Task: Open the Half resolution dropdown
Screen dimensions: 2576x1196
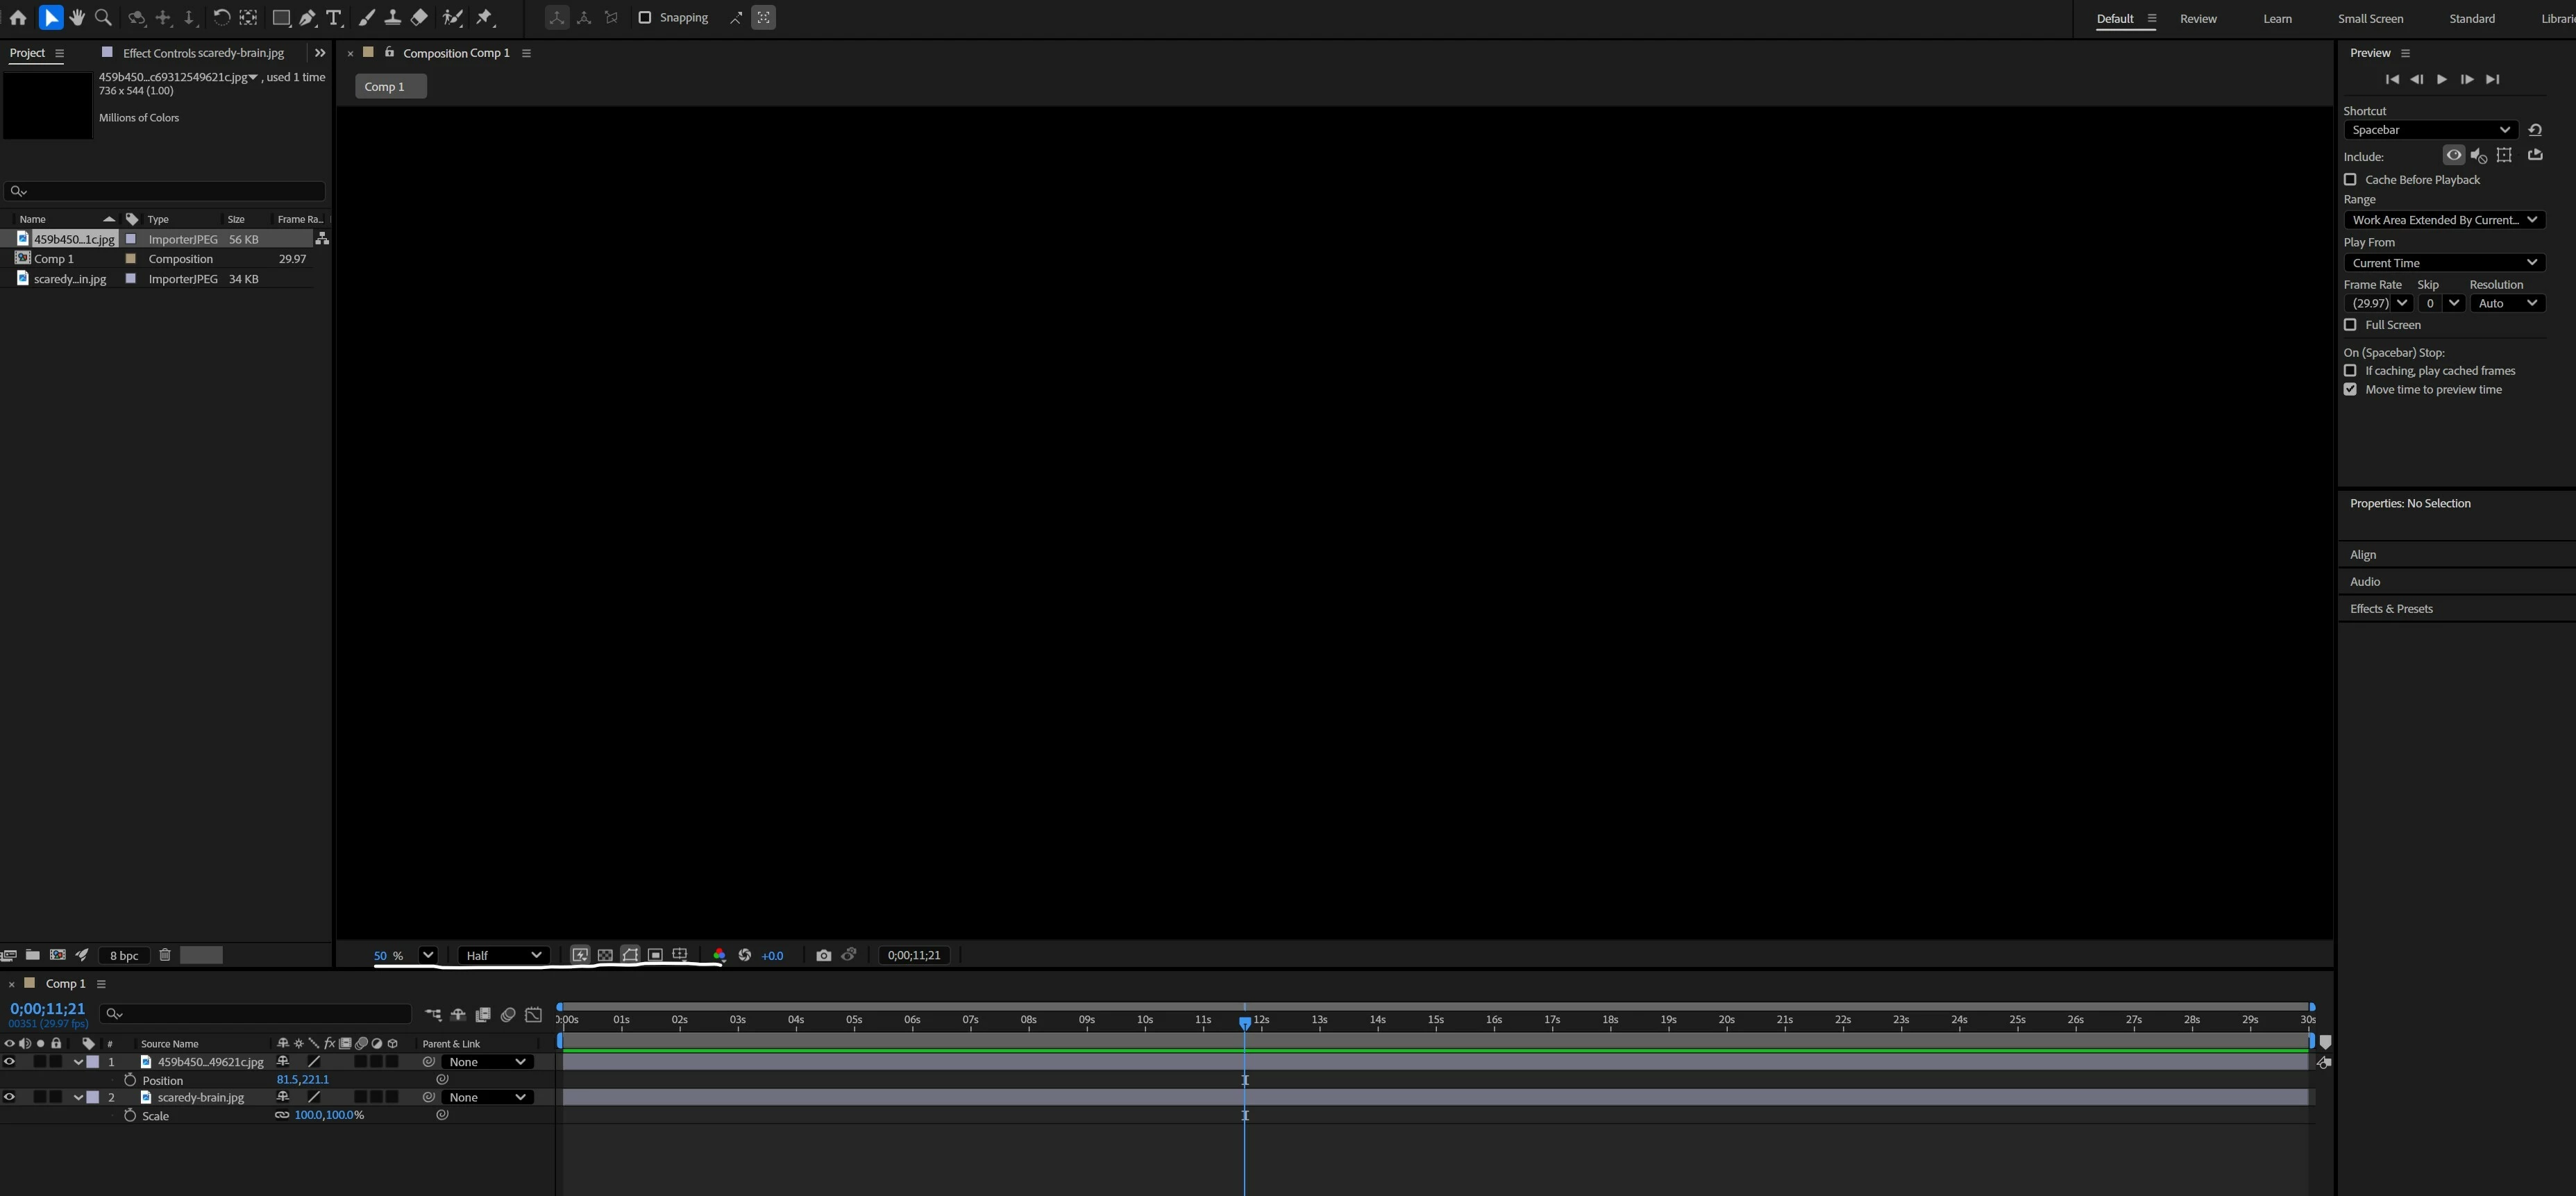Action: (x=504, y=955)
